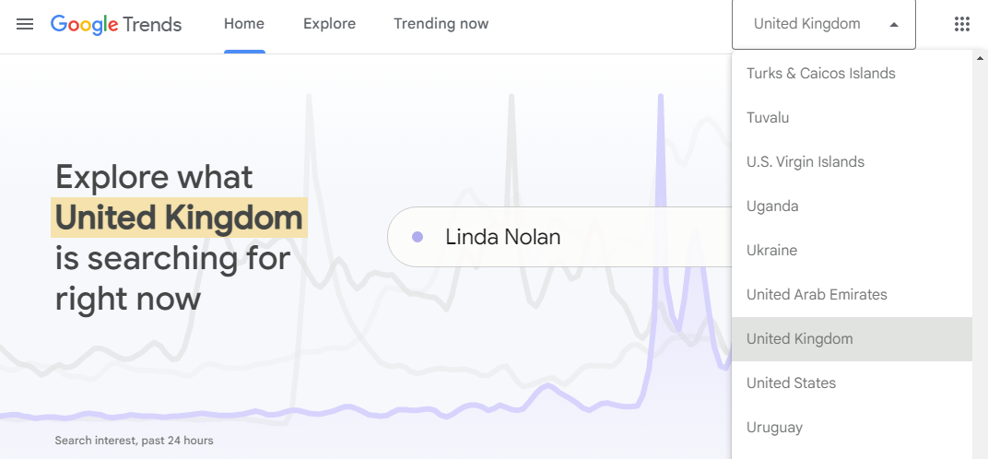Screen dimensions: 988x459
Task: Click the highlighted United Kingdom heading text
Action: [179, 218]
